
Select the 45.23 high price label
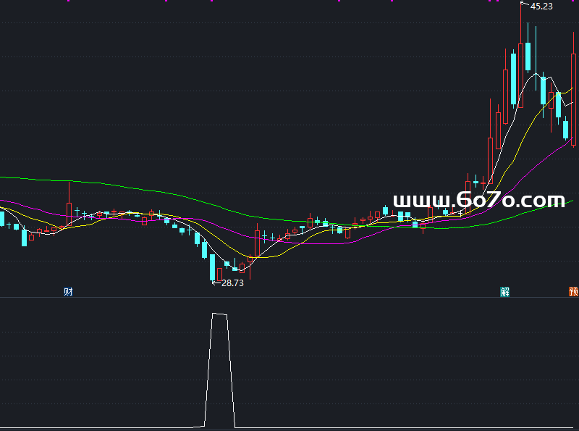(541, 7)
